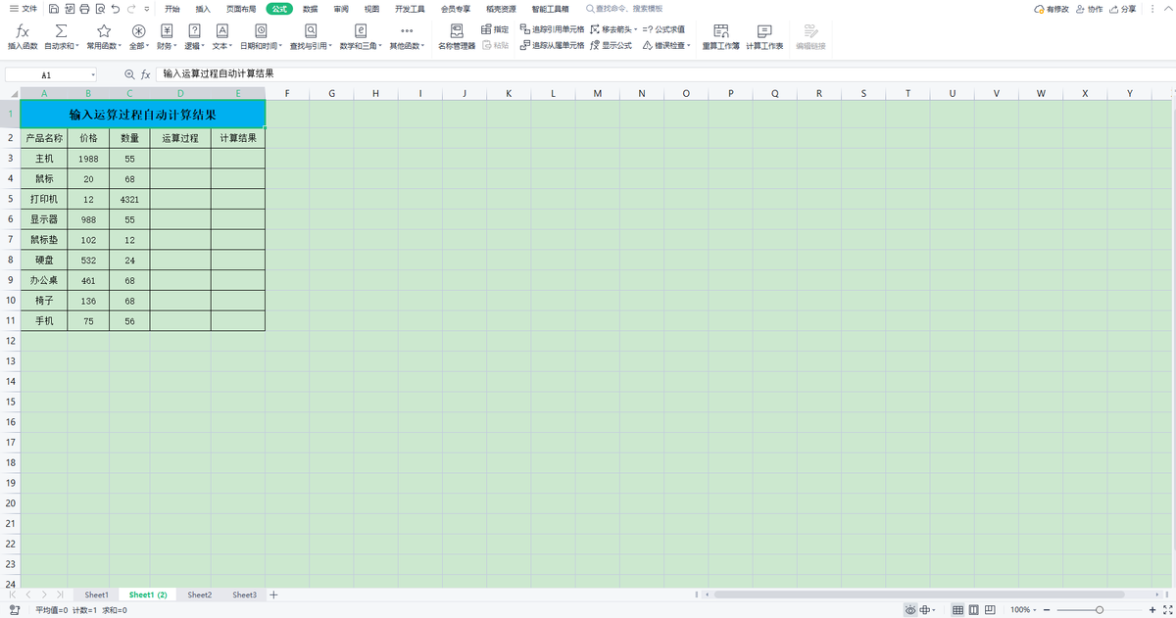Switch to the 开始 ribbon tab
This screenshot has width=1176, height=618.
pyautogui.click(x=172, y=8)
